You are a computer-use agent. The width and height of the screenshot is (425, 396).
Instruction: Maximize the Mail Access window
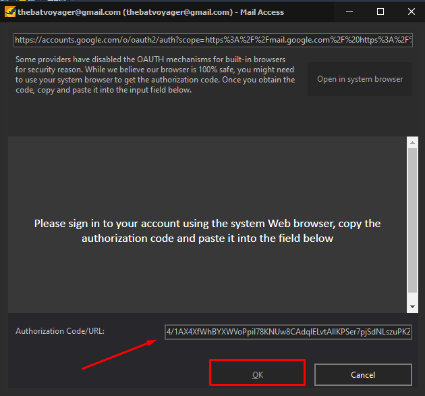click(x=380, y=11)
